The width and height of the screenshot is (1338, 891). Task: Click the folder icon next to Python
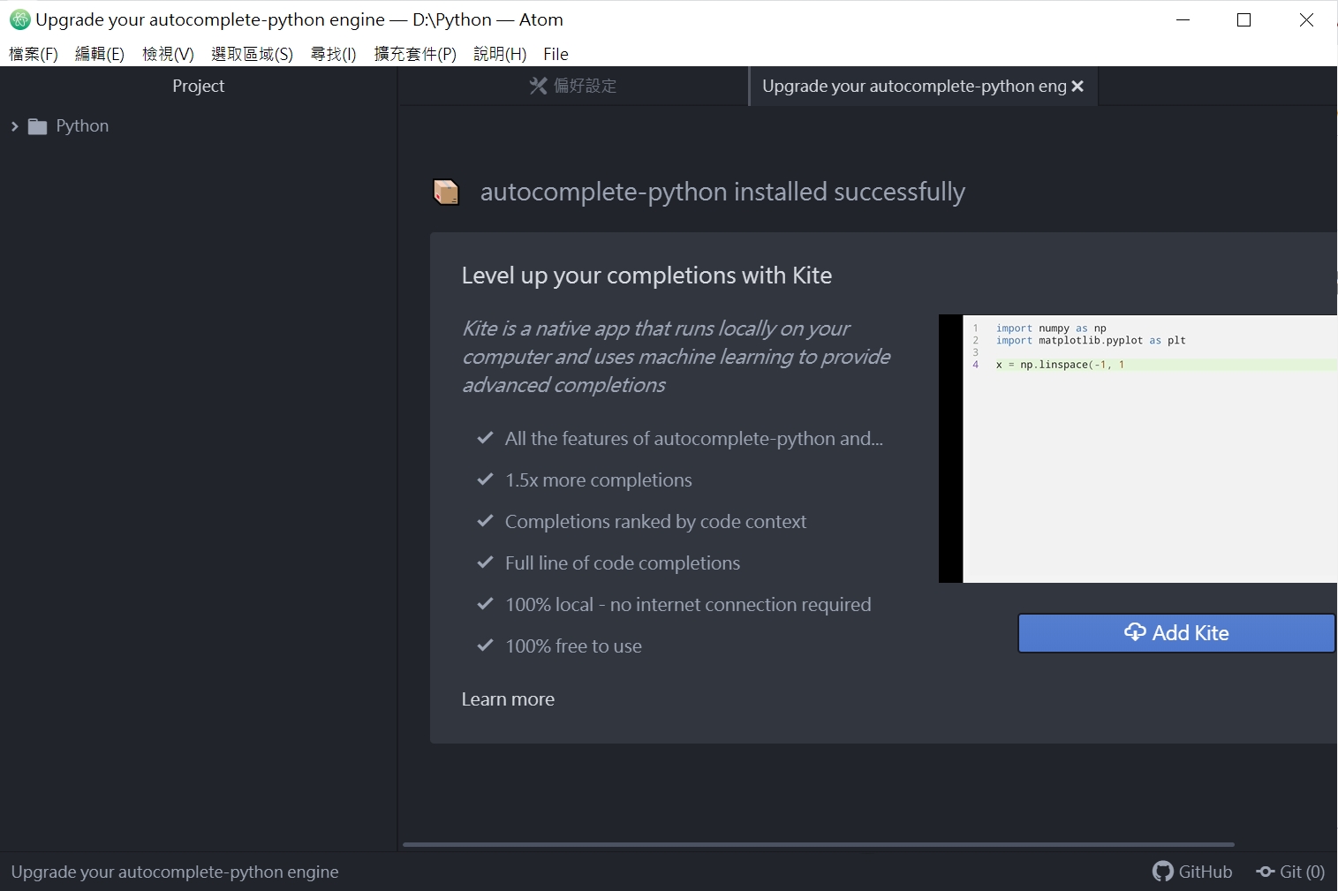pyautogui.click(x=37, y=125)
